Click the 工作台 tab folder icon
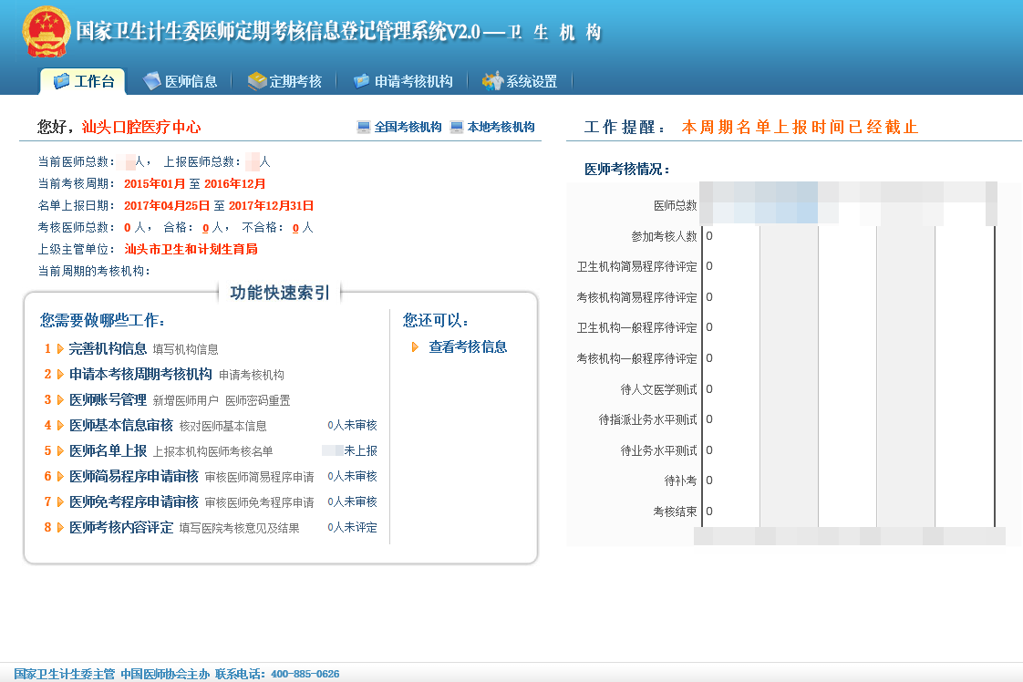Screen dimensions: 1023x682 (62, 81)
